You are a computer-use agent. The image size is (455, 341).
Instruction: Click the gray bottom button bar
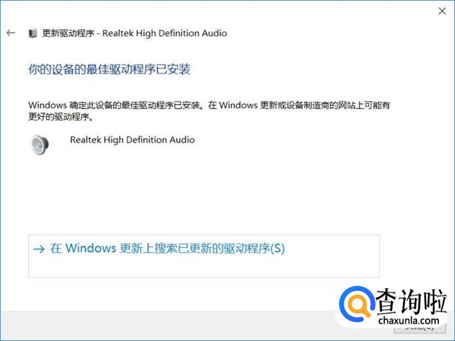click(168, 324)
